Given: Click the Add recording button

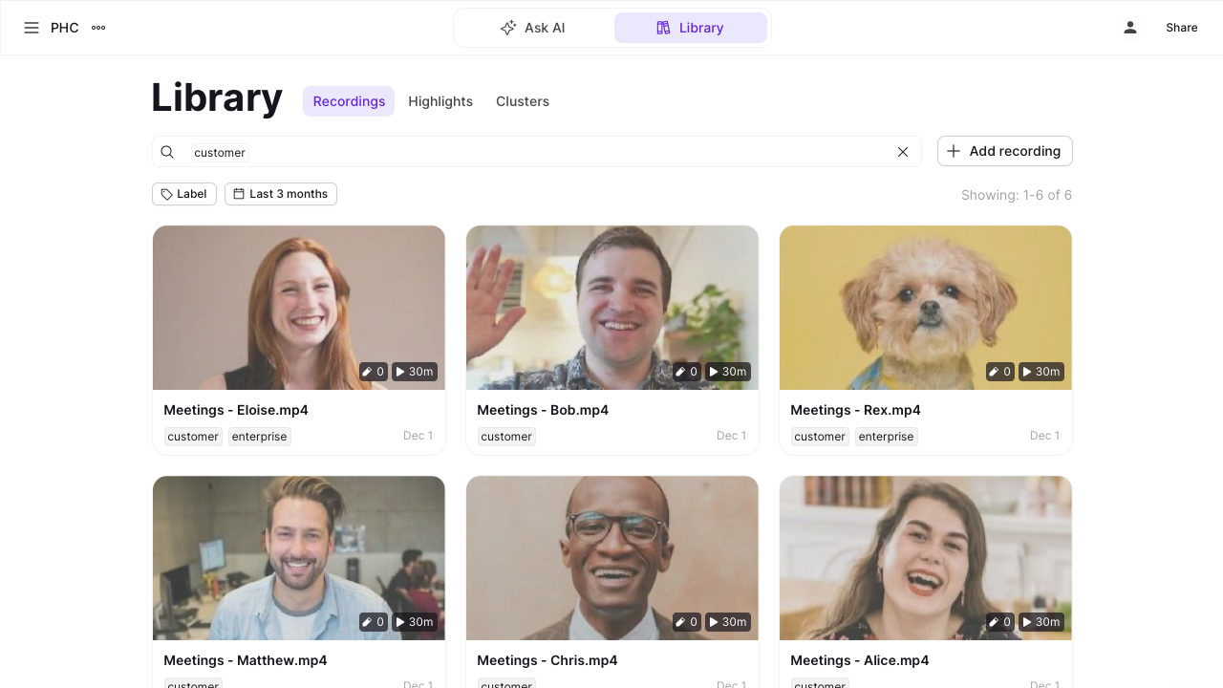Looking at the screenshot, I should [1005, 151].
